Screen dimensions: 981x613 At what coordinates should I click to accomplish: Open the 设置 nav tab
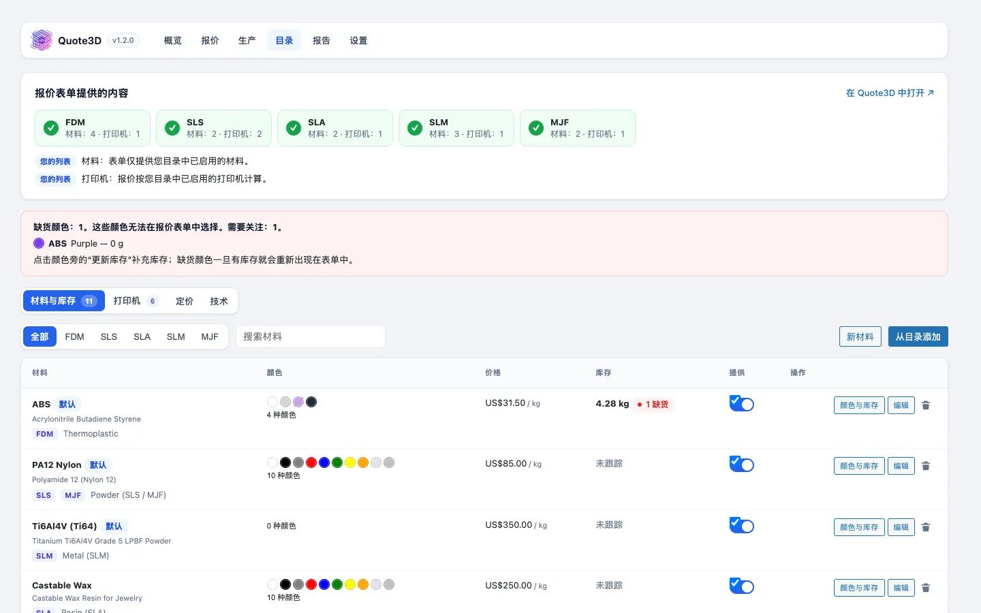(x=358, y=40)
